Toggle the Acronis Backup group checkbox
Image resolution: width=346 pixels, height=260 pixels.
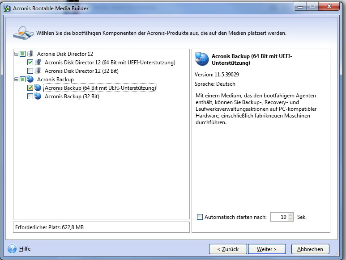[22, 79]
